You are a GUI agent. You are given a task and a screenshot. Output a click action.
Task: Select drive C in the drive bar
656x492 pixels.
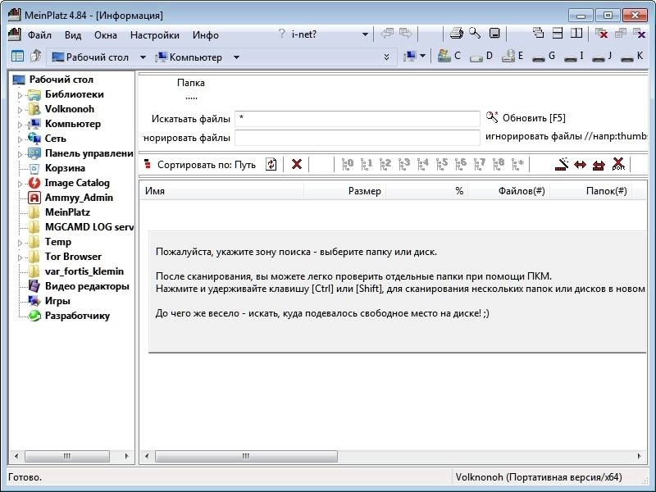pos(449,56)
